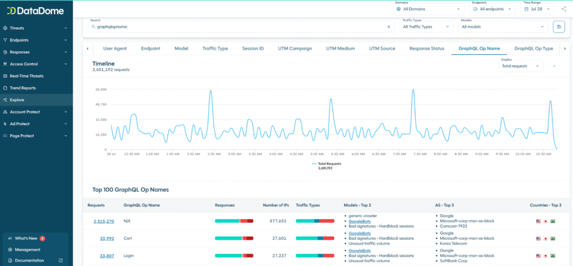This screenshot has width=573, height=266.
Task: Switch to the User Agent tab
Action: [x=115, y=49]
